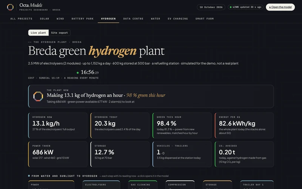Click the 'From water and sunlight to hydrogen' heading

pos(64,176)
